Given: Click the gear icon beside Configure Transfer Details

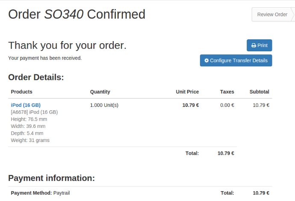Looking at the screenshot, I should click(x=206, y=60).
